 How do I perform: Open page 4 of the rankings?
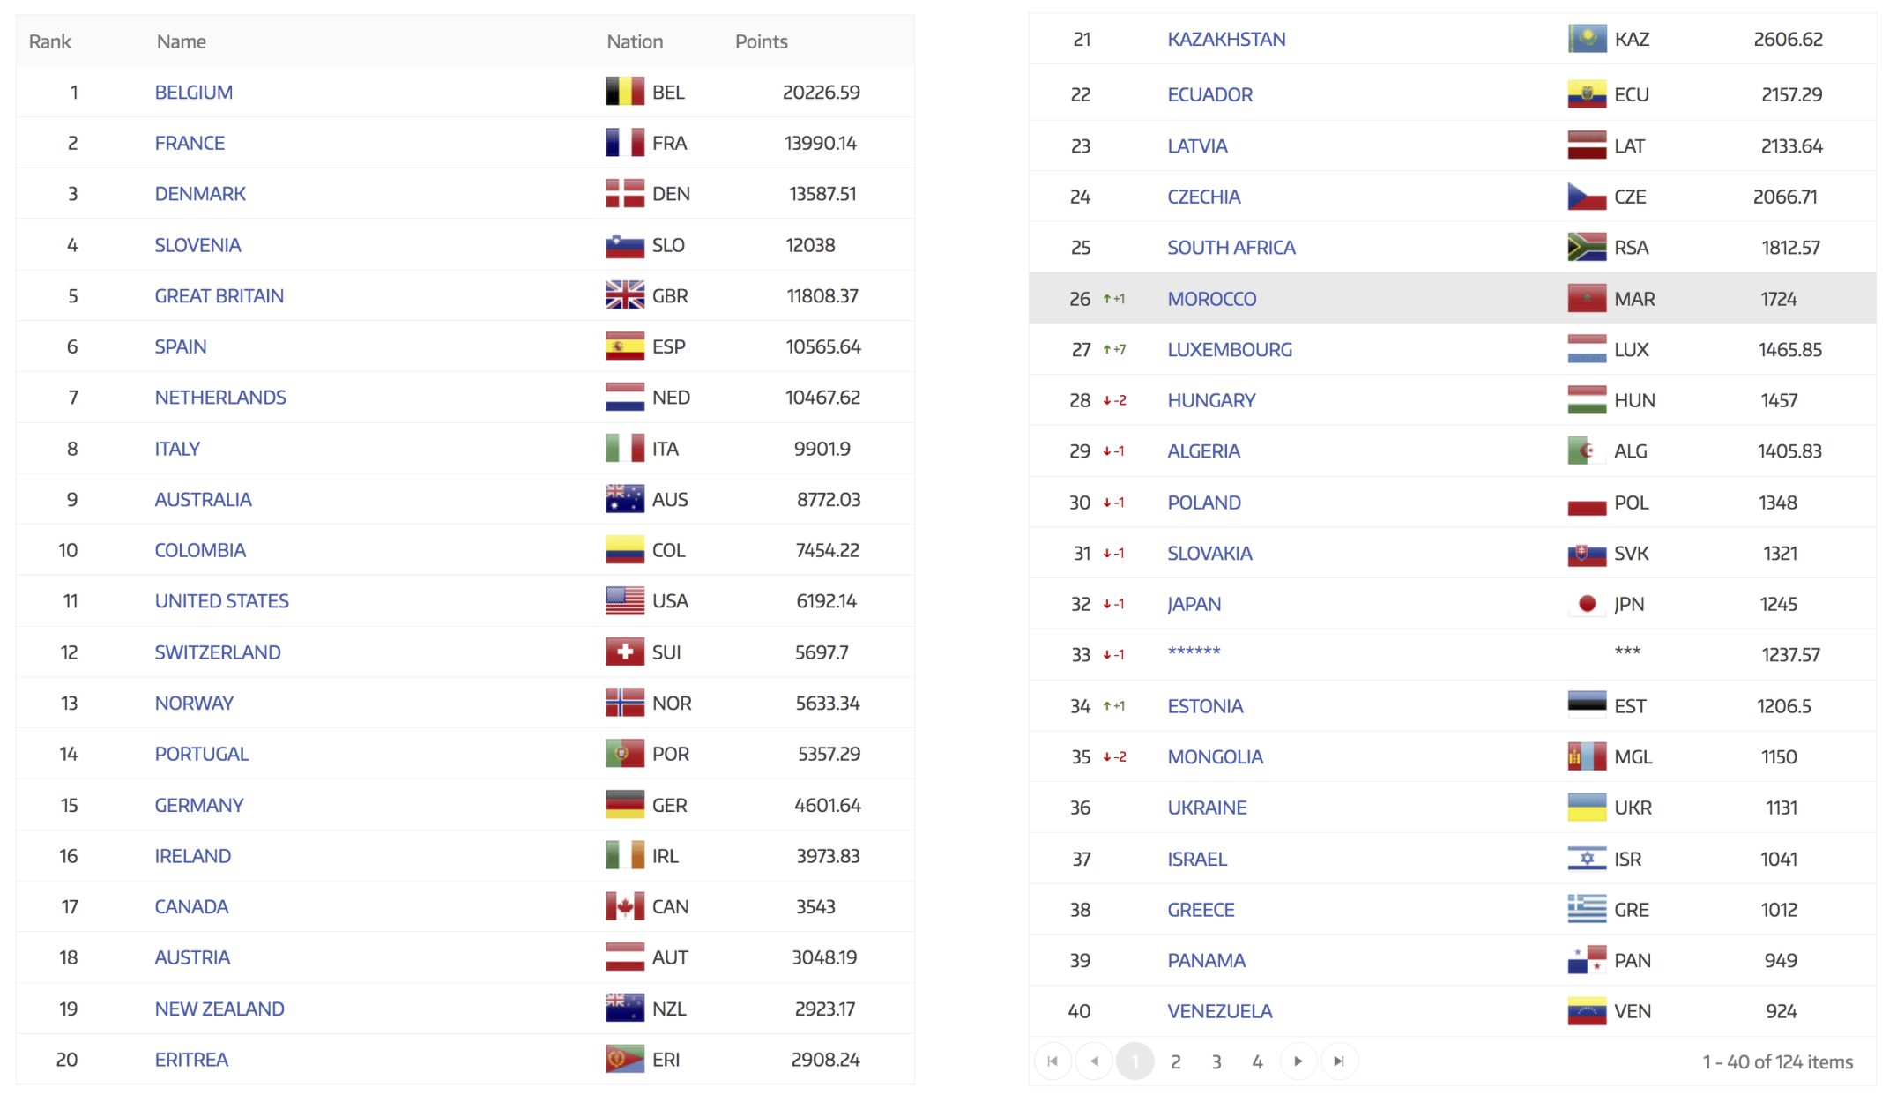(1257, 1061)
